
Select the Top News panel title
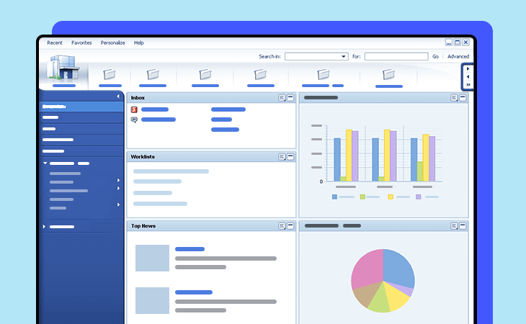tap(143, 226)
